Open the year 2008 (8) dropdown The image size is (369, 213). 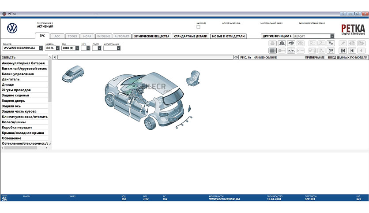click(x=77, y=48)
